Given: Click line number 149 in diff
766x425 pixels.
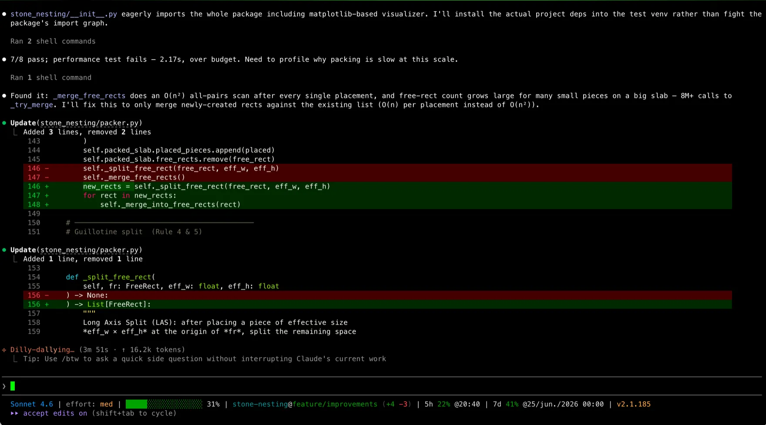Looking at the screenshot, I should [x=34, y=214].
